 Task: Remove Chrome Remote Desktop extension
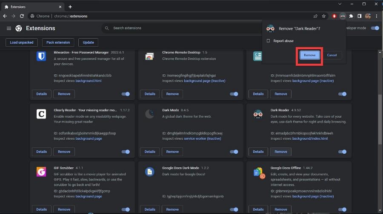pyautogui.click(x=172, y=94)
